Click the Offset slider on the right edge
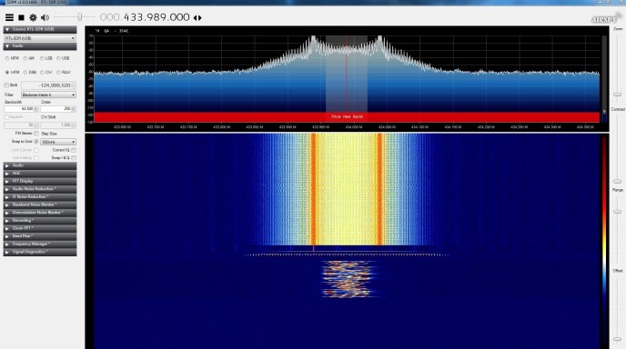 click(x=617, y=339)
